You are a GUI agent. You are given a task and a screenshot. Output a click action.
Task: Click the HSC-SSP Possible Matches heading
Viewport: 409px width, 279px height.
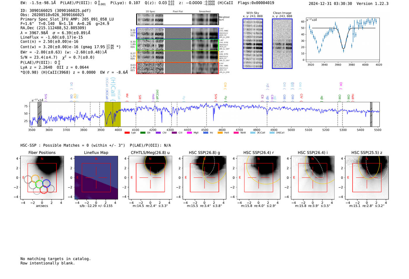pos(96,146)
